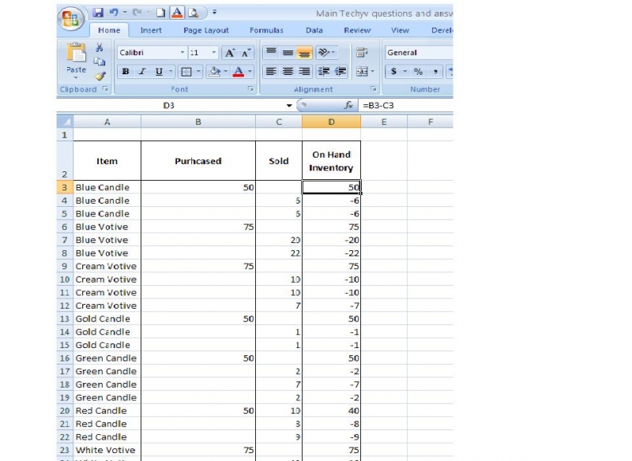Open the Fill Color bucket icon
Screen dimensions: 632x461
click(213, 72)
